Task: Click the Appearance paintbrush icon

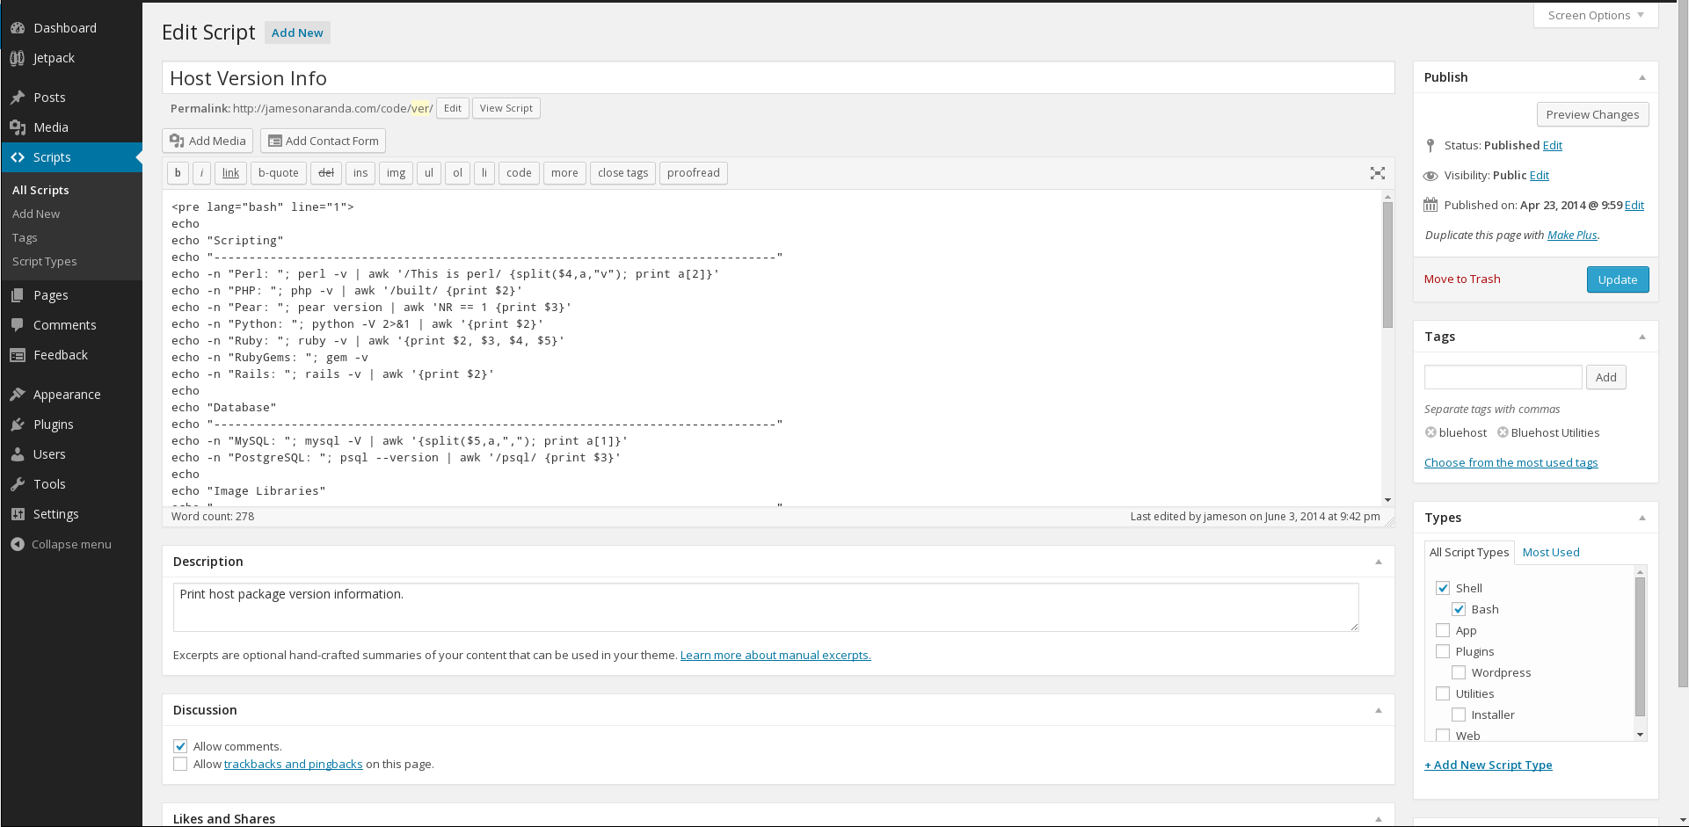Action: point(18,395)
